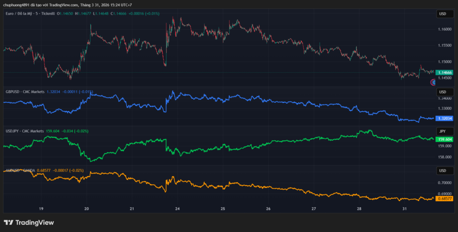The image size is (458, 232).
Task: Click the orange 0.68577 AUDUSD price tag
Action: point(445,198)
